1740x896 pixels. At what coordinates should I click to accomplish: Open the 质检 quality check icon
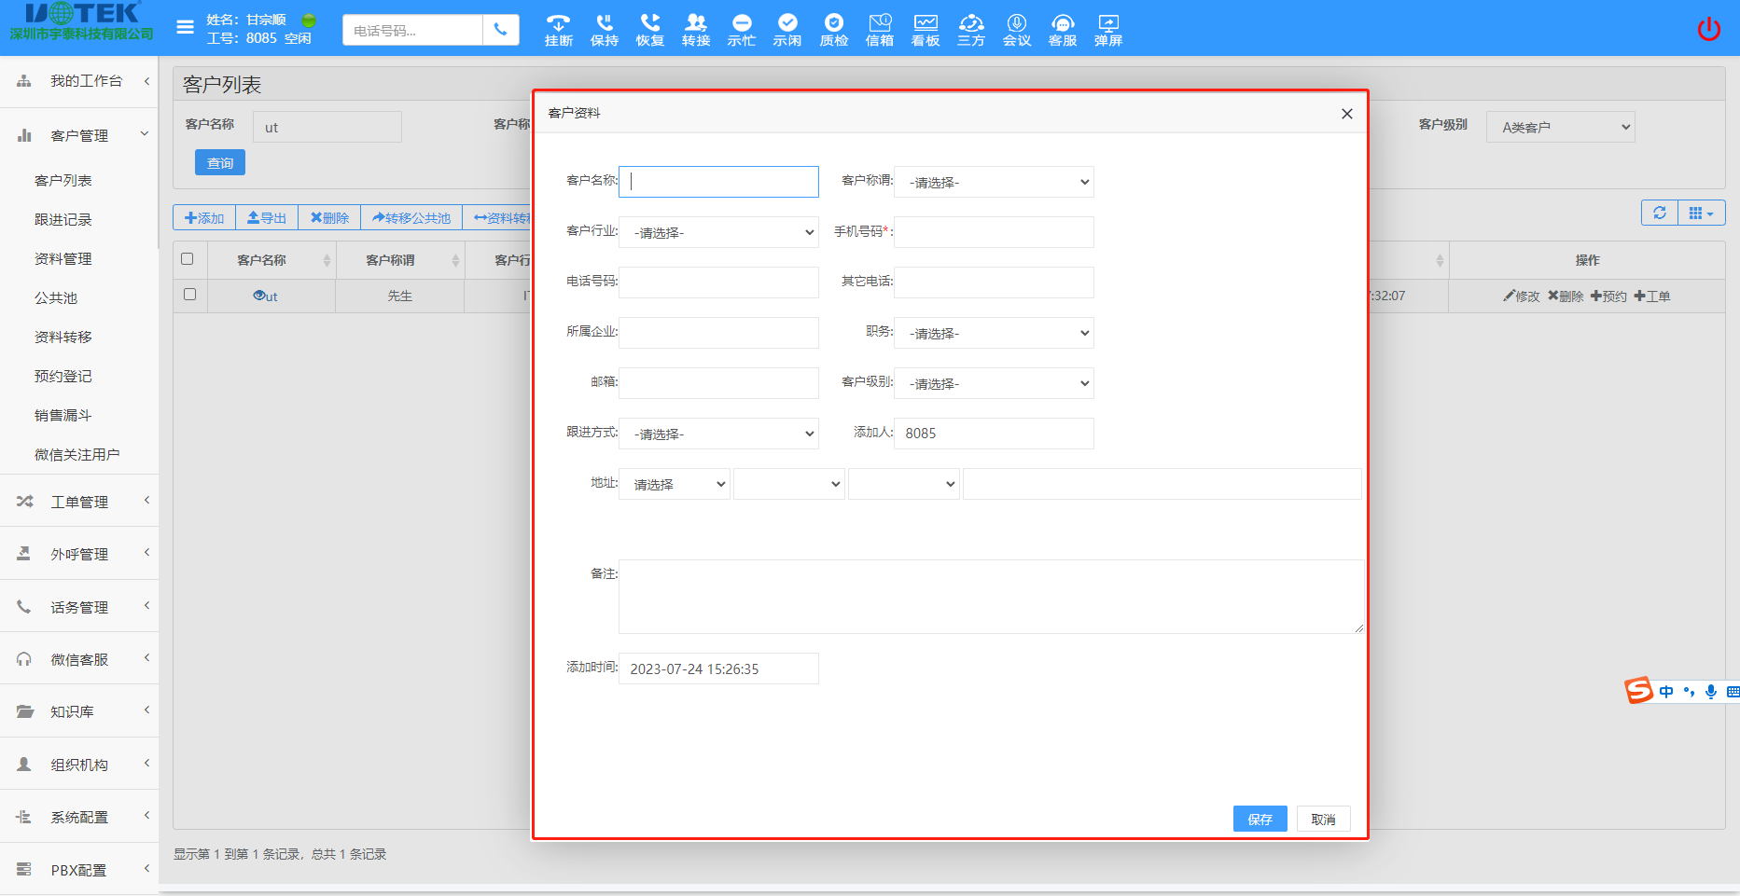833,28
